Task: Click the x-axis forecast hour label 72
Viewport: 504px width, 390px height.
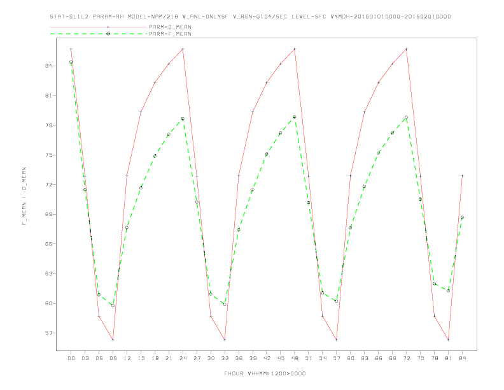Action: [x=406, y=358]
